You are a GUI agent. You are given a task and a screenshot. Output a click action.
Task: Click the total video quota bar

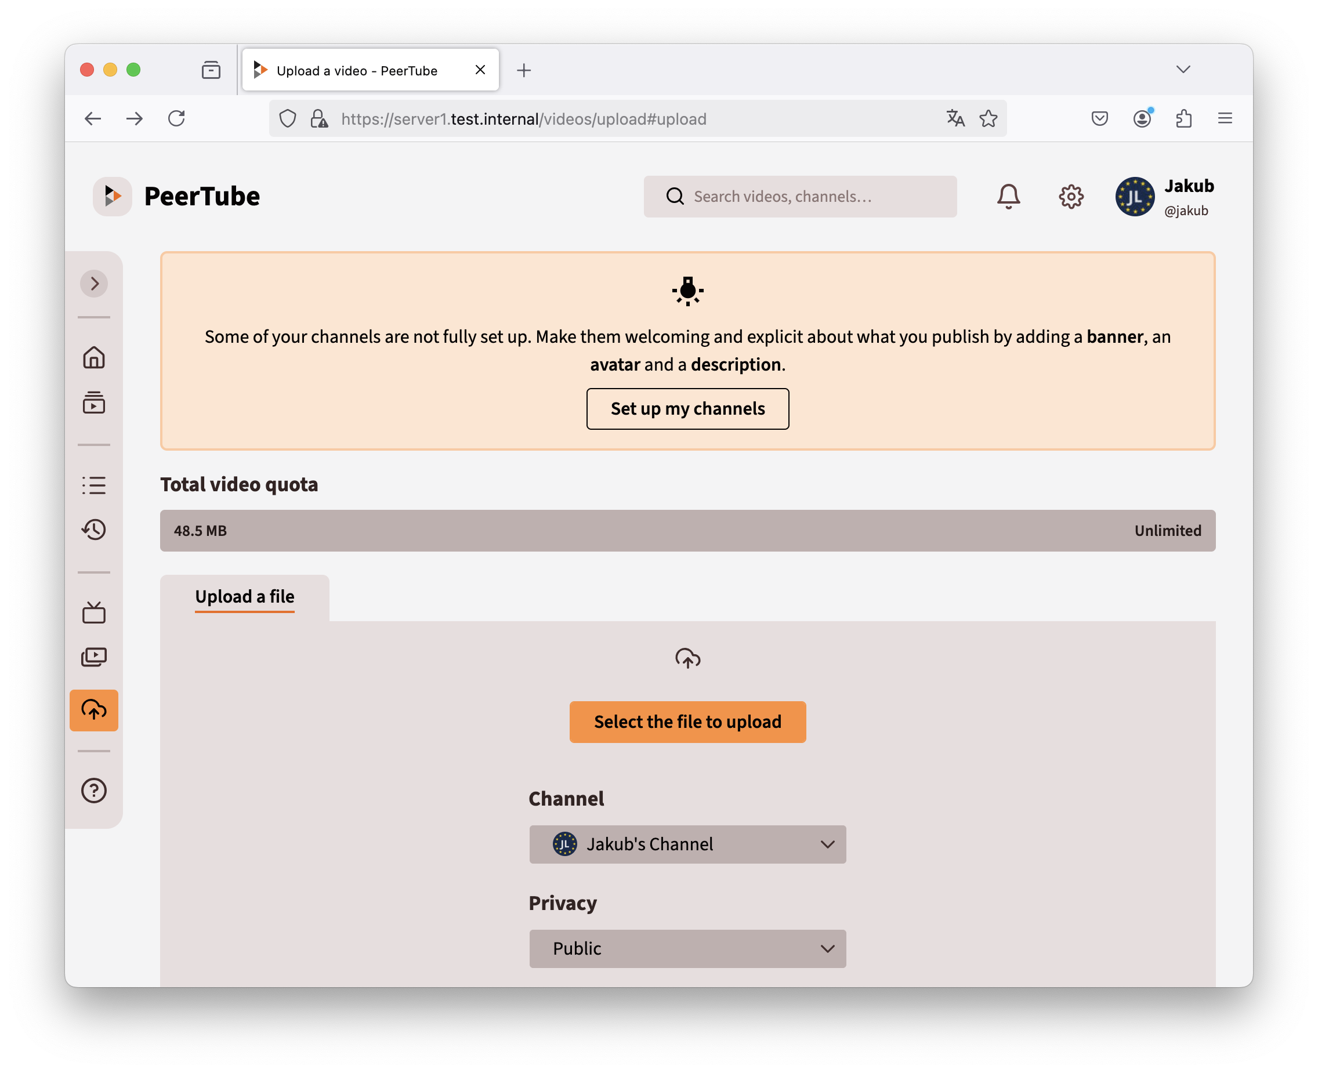(687, 531)
